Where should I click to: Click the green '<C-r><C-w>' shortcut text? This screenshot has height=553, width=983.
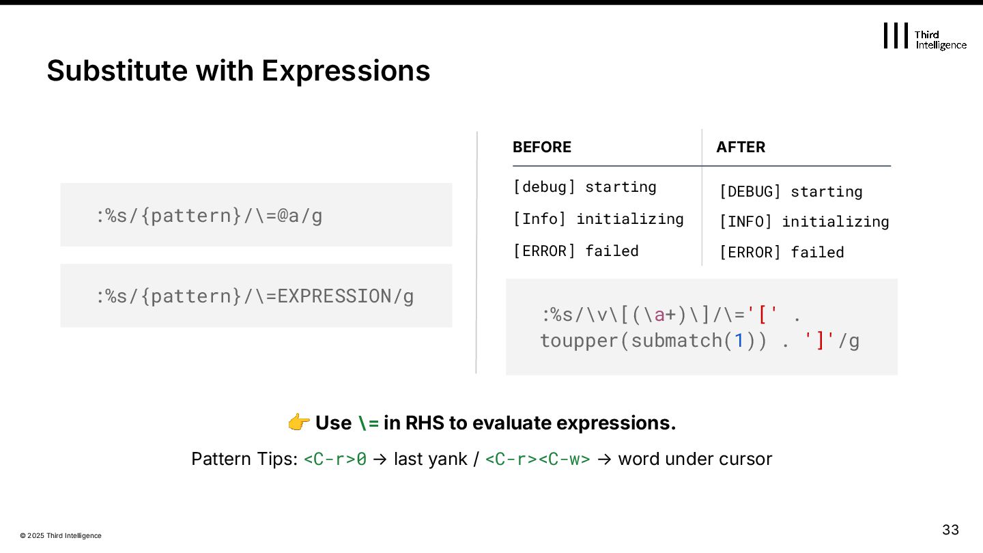pos(537,459)
